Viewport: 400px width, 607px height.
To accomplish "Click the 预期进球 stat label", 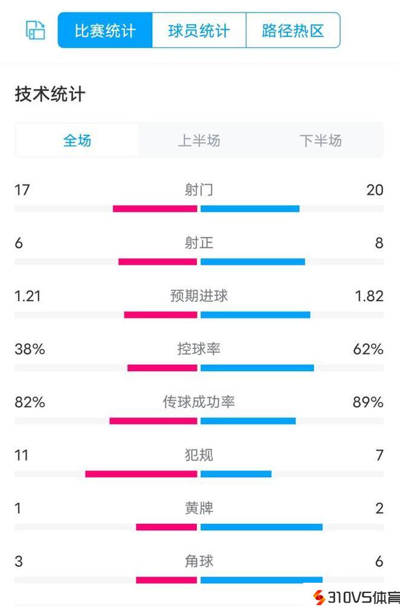I will 199,296.
